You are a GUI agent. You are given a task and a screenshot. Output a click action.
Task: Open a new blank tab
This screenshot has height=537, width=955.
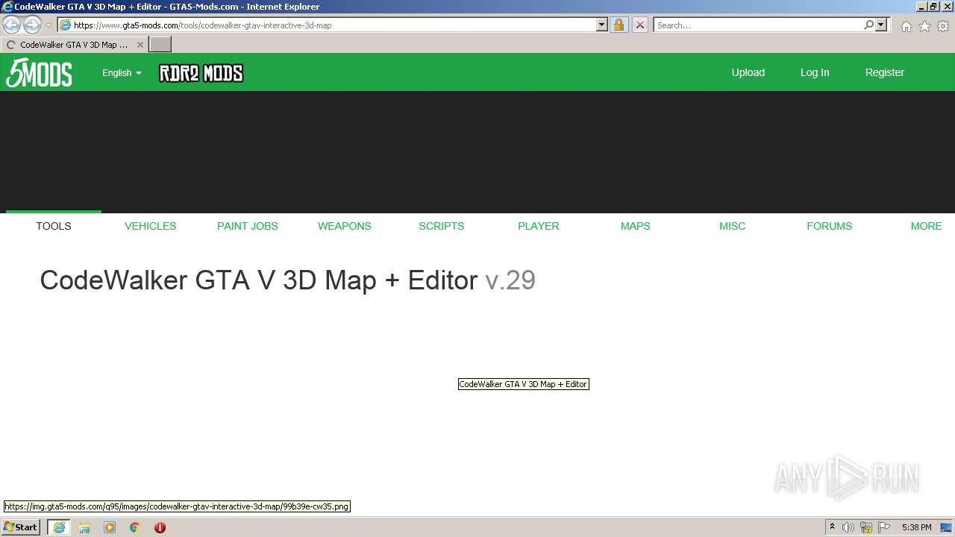click(160, 45)
